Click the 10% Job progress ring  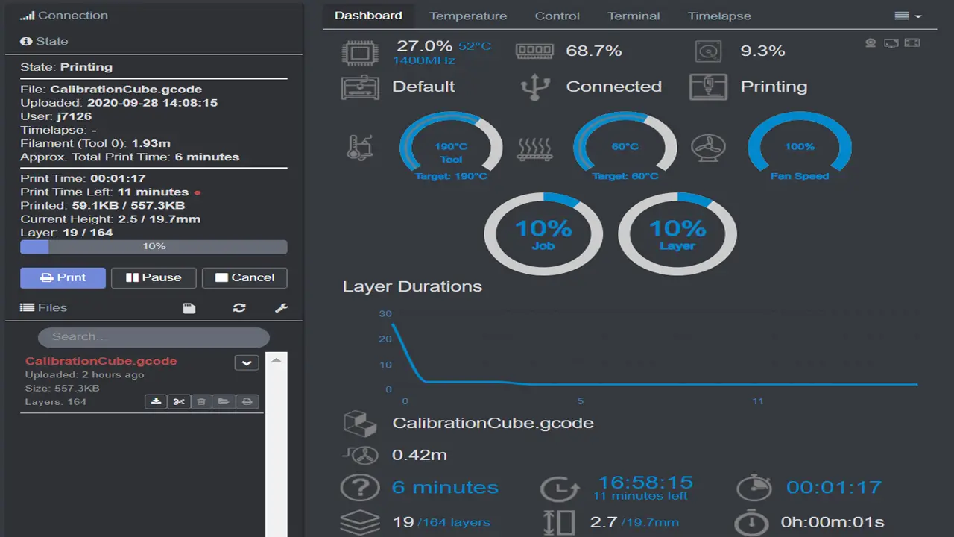(543, 233)
